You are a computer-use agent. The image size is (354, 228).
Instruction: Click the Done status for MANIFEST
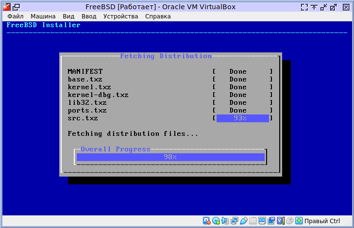click(x=238, y=71)
